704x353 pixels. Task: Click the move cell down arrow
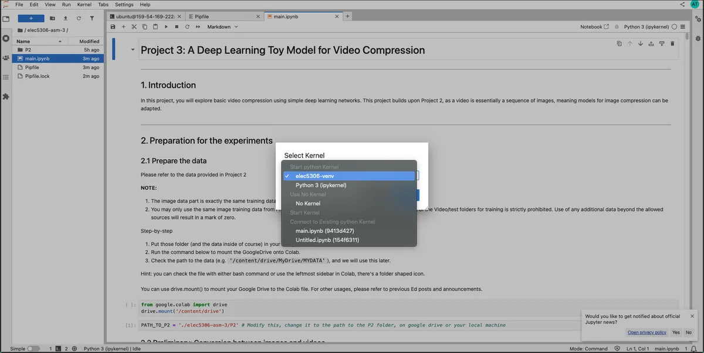(x=640, y=43)
